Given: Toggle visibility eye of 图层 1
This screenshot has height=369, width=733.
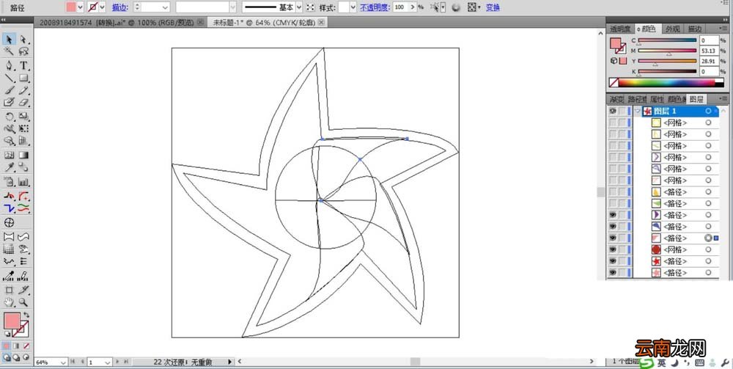Looking at the screenshot, I should tap(612, 112).
